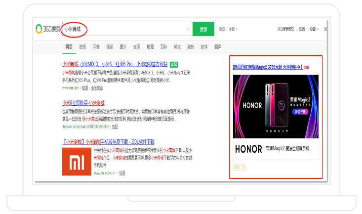
Task: Open the ZOL软件下载 小米商城 result title
Action: 108,142
